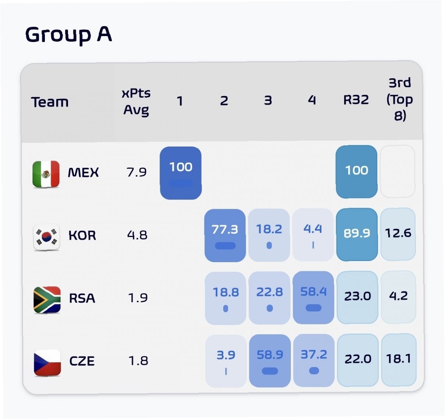
Task: Select the KOR team name label
Action: 82,235
